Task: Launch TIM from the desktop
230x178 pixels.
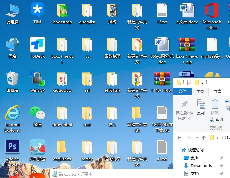Action: [37, 13]
